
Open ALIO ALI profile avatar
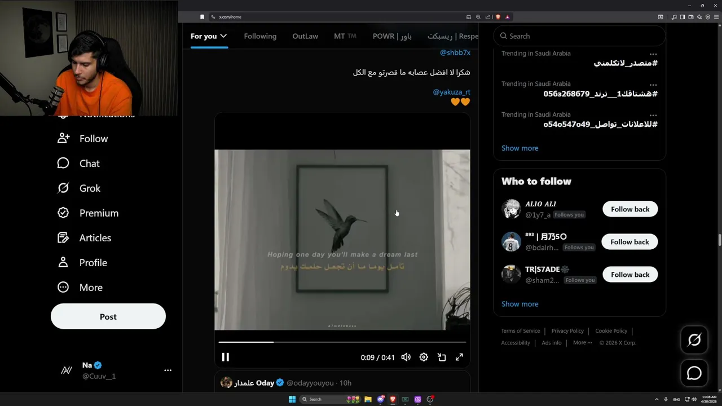[x=511, y=209]
